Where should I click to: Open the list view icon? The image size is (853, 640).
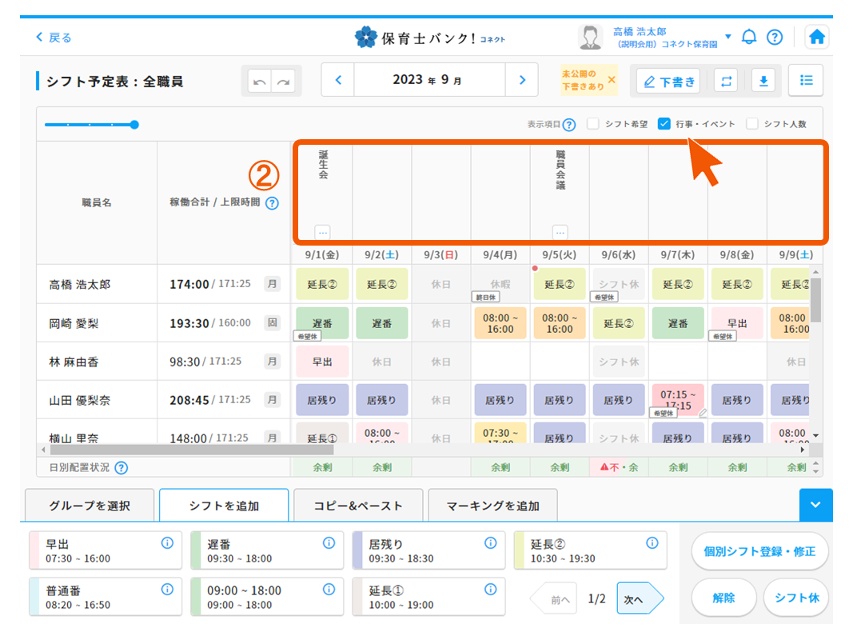click(x=806, y=80)
